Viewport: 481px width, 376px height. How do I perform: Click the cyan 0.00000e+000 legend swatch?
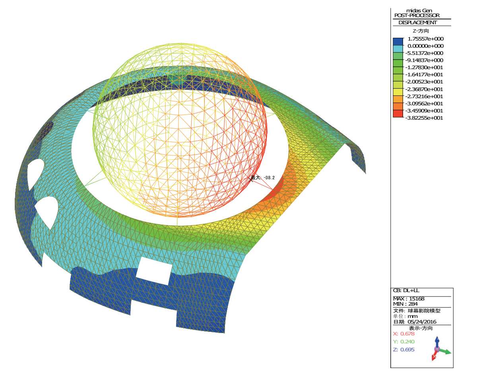click(x=398, y=48)
